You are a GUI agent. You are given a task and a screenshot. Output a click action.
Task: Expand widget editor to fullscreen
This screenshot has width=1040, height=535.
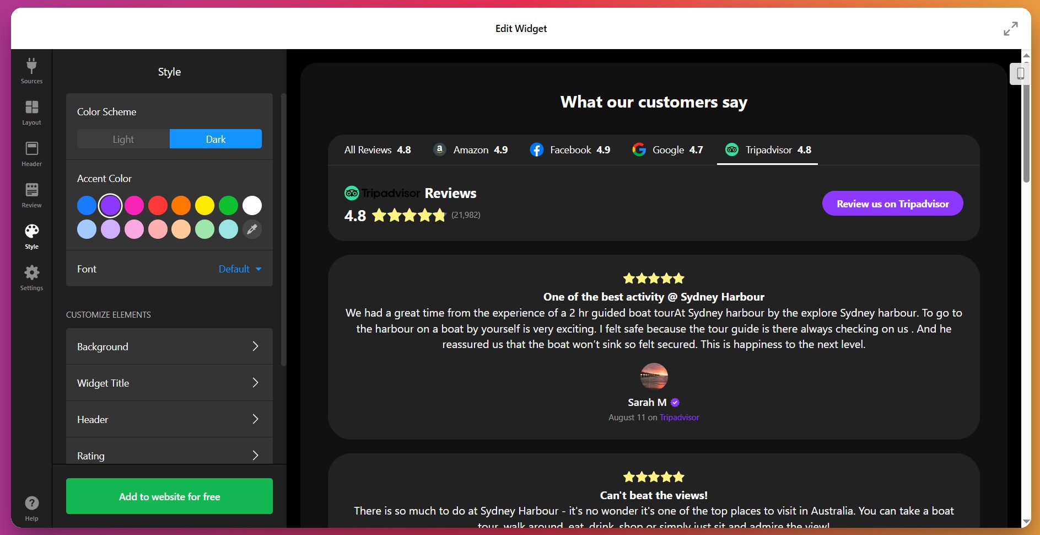pos(1010,29)
